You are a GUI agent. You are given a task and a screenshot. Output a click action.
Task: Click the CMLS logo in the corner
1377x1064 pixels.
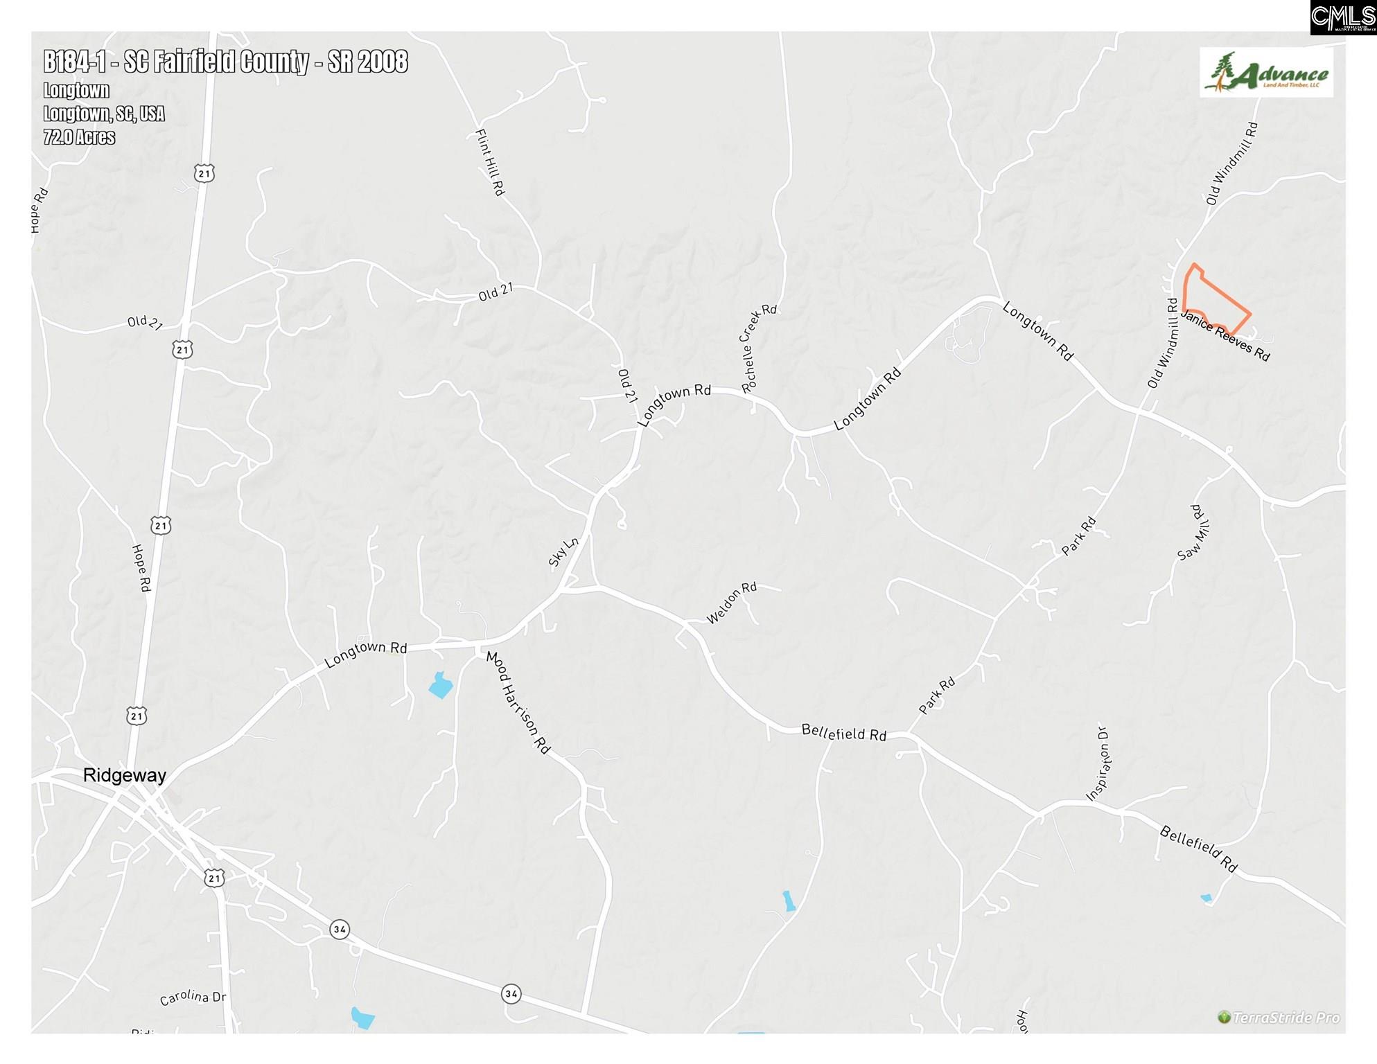[1342, 17]
